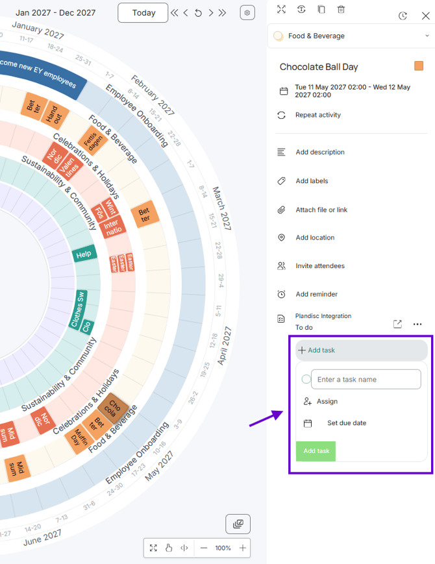
Task: Open Plandisc Integration in external window icon
Action: 397,324
